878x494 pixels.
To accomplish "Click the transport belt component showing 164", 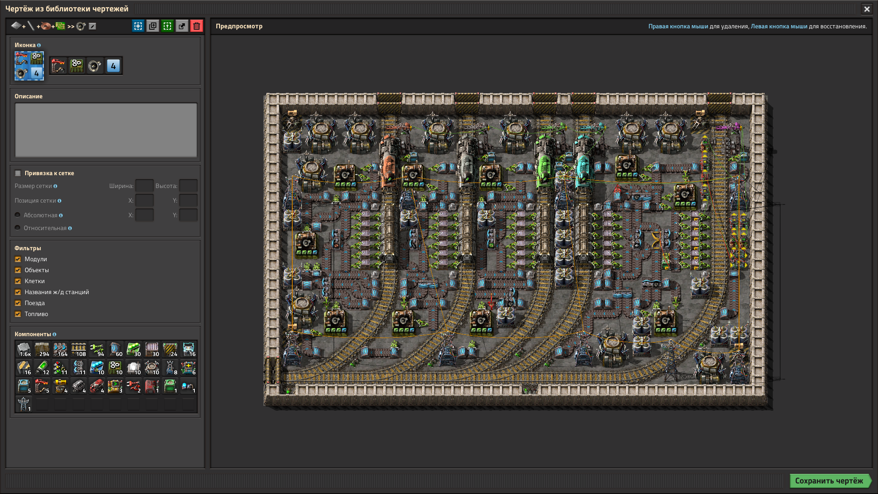I will (x=60, y=349).
